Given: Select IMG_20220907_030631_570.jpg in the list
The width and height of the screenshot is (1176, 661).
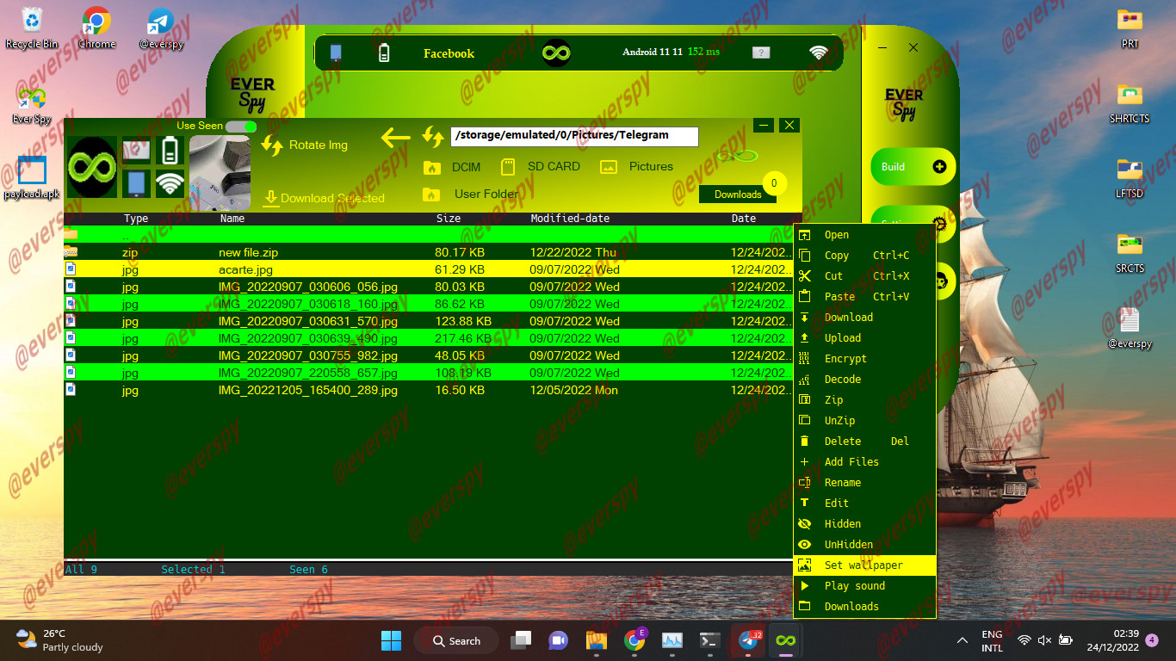Looking at the screenshot, I should tap(429, 321).
